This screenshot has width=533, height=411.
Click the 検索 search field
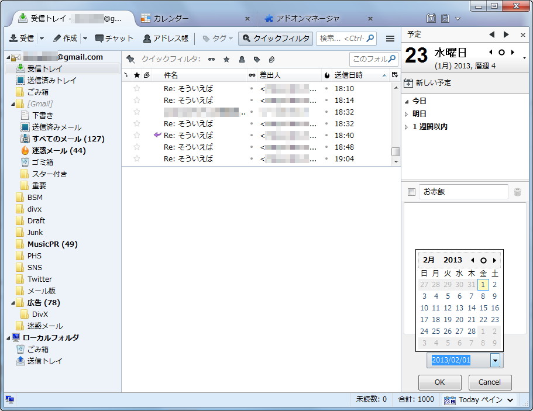[345, 39]
